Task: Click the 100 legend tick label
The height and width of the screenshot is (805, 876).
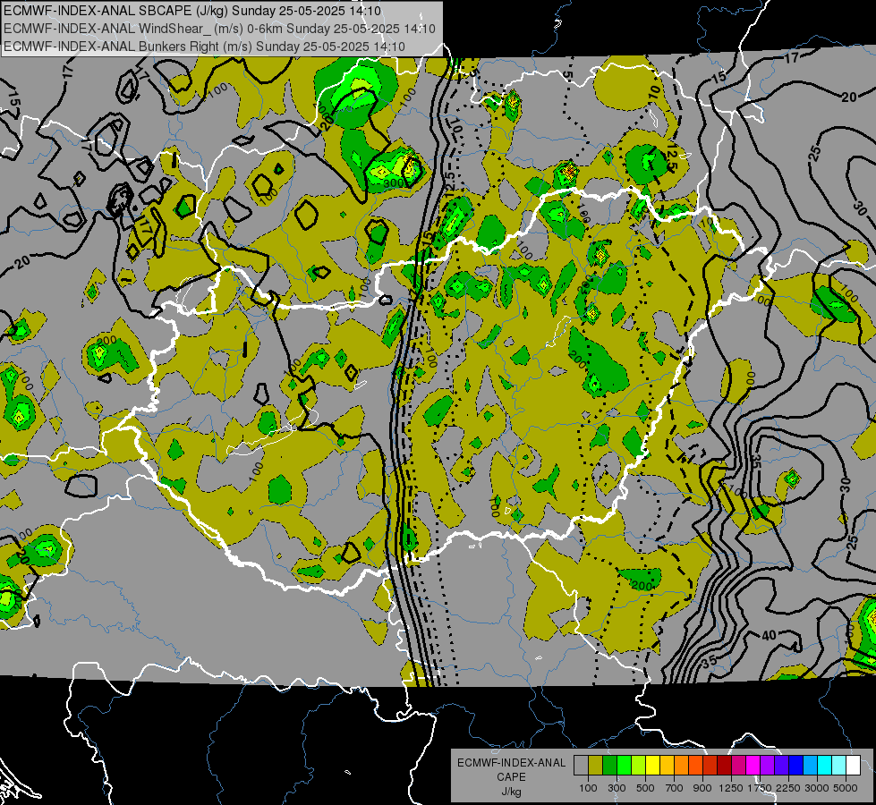Action: pyautogui.click(x=588, y=788)
